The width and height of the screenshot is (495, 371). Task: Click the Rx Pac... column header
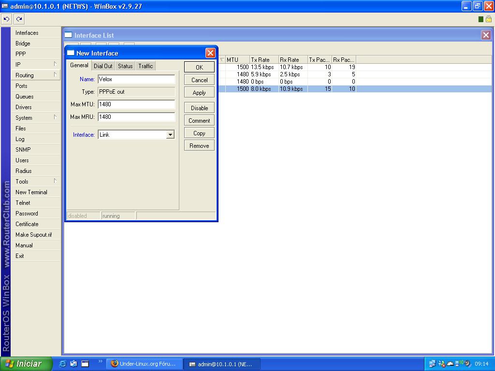point(344,59)
